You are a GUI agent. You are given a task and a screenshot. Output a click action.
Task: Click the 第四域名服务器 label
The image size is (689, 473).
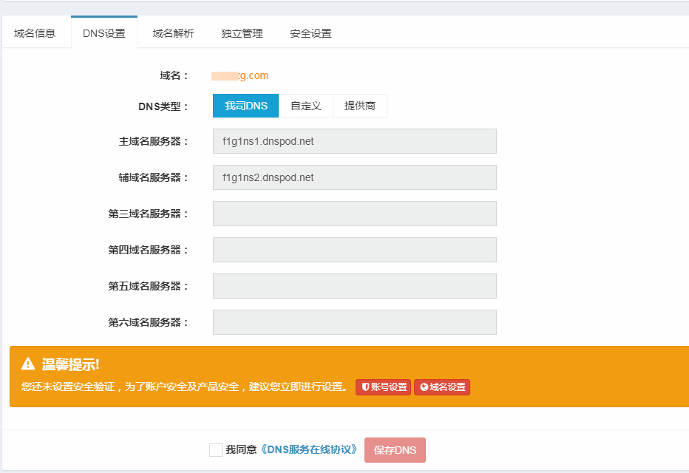click(148, 250)
